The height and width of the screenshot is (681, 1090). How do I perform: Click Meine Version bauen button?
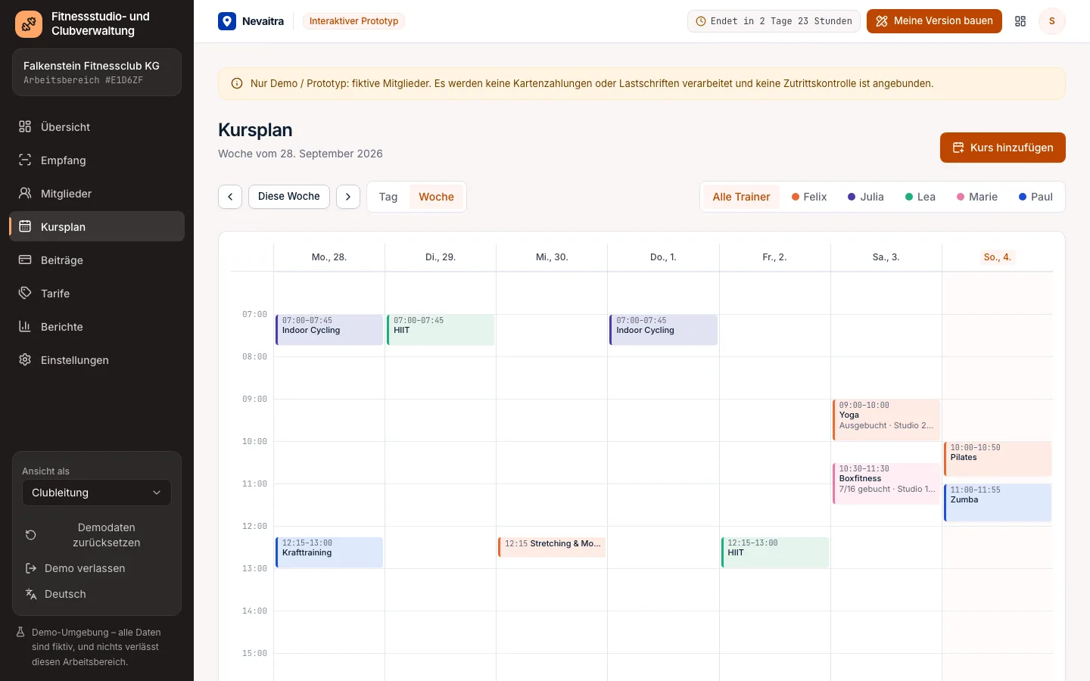click(x=934, y=21)
